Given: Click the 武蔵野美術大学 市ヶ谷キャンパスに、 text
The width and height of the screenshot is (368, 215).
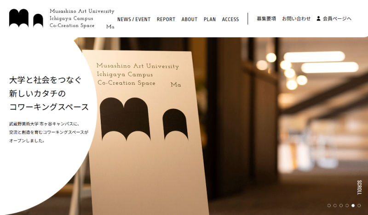Looking at the screenshot, I should pyautogui.click(x=44, y=124).
